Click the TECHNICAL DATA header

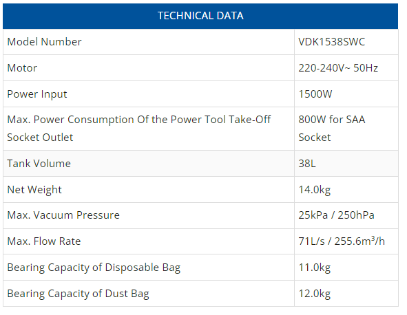(x=200, y=16)
